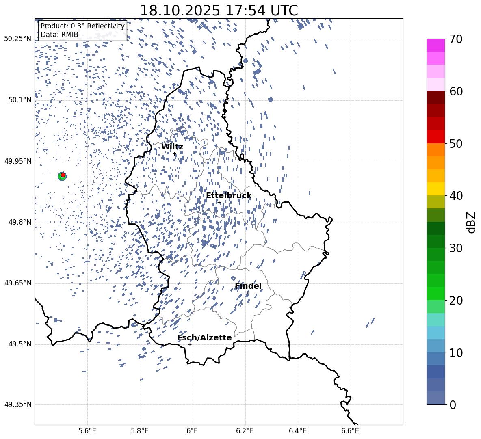Click the 49.35°N latitude label

(x=18, y=404)
